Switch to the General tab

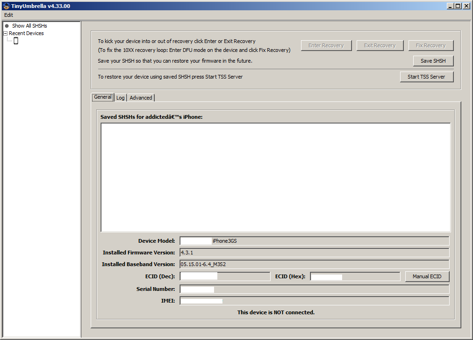coord(102,97)
